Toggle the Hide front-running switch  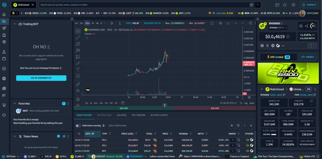click(x=78, y=125)
